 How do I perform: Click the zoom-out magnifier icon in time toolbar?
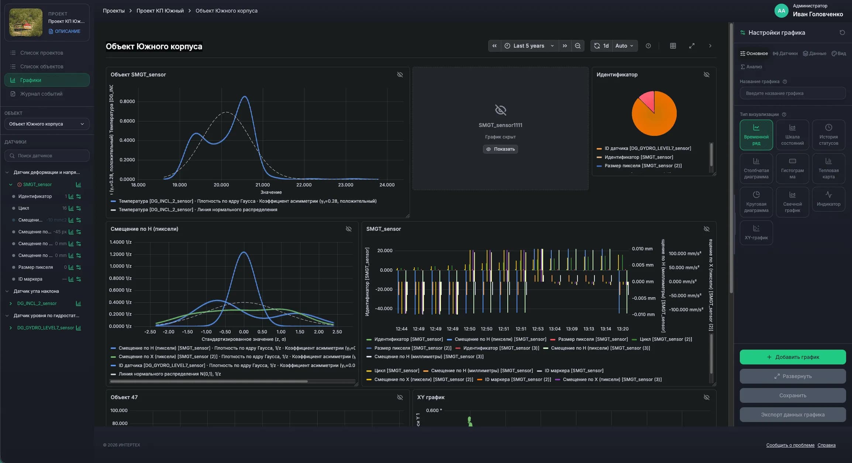[x=578, y=46]
